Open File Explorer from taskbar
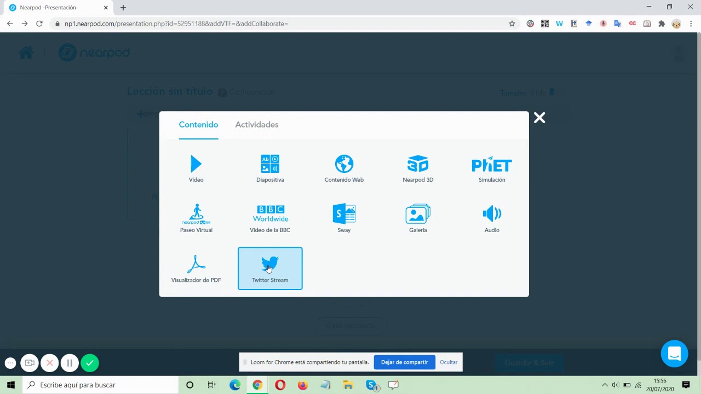Screen dimensions: 701x394 [x=348, y=385]
